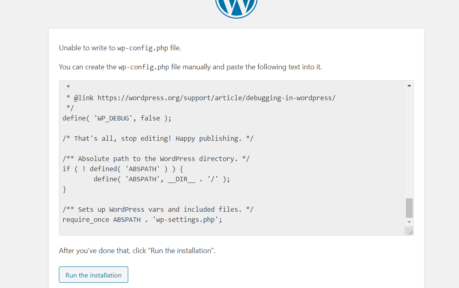
Task: Click the textarea resize handle corner
Action: point(410,232)
